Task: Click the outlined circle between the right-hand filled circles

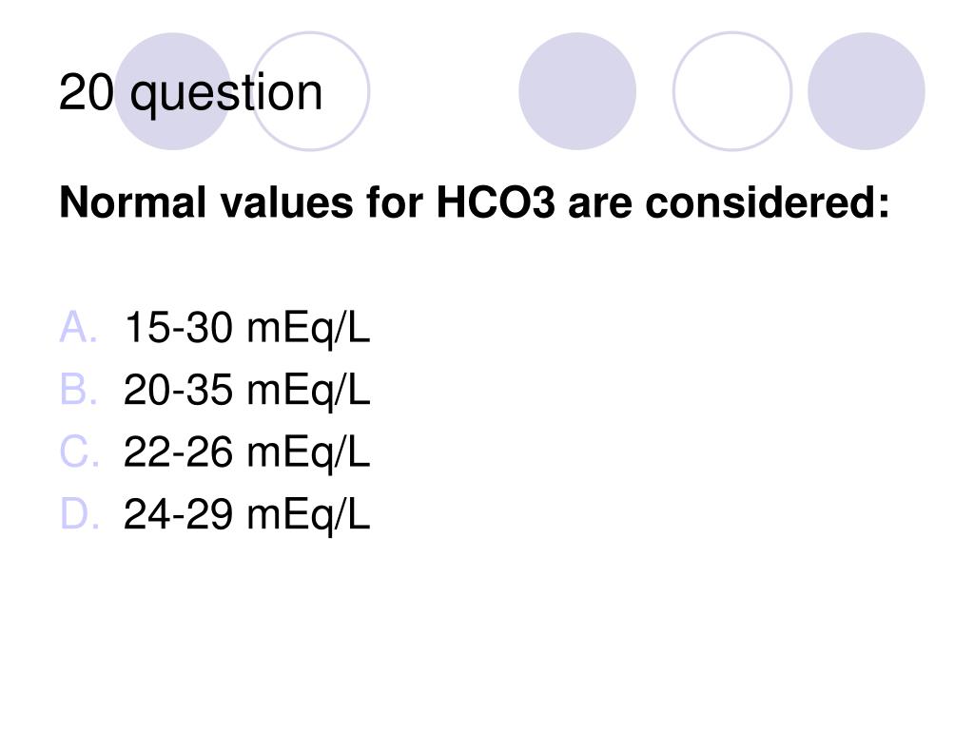Action: point(732,91)
